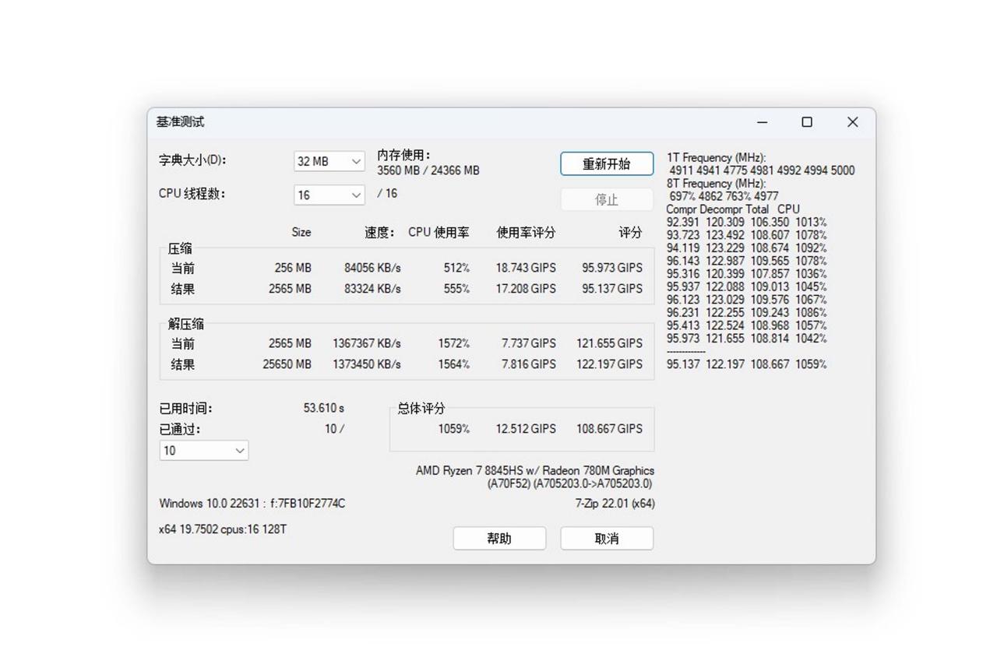Viewport: 997px width, 664px height.
Task: Click the 解压缩 group label
Action: point(186,325)
